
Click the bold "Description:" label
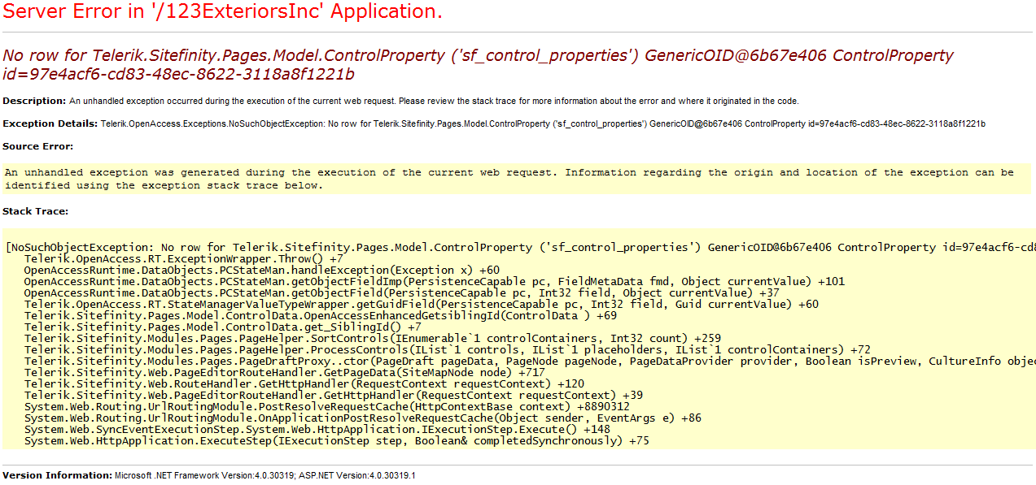click(x=34, y=101)
